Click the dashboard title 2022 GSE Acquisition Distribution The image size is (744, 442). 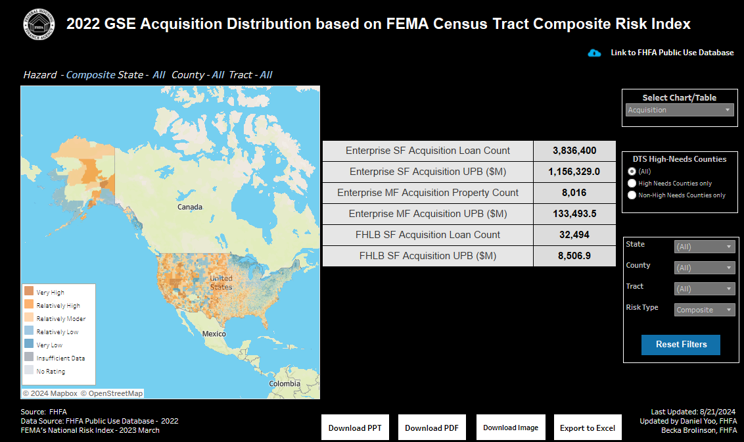click(378, 24)
